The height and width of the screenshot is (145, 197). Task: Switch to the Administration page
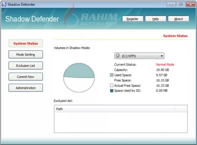(x=26, y=88)
